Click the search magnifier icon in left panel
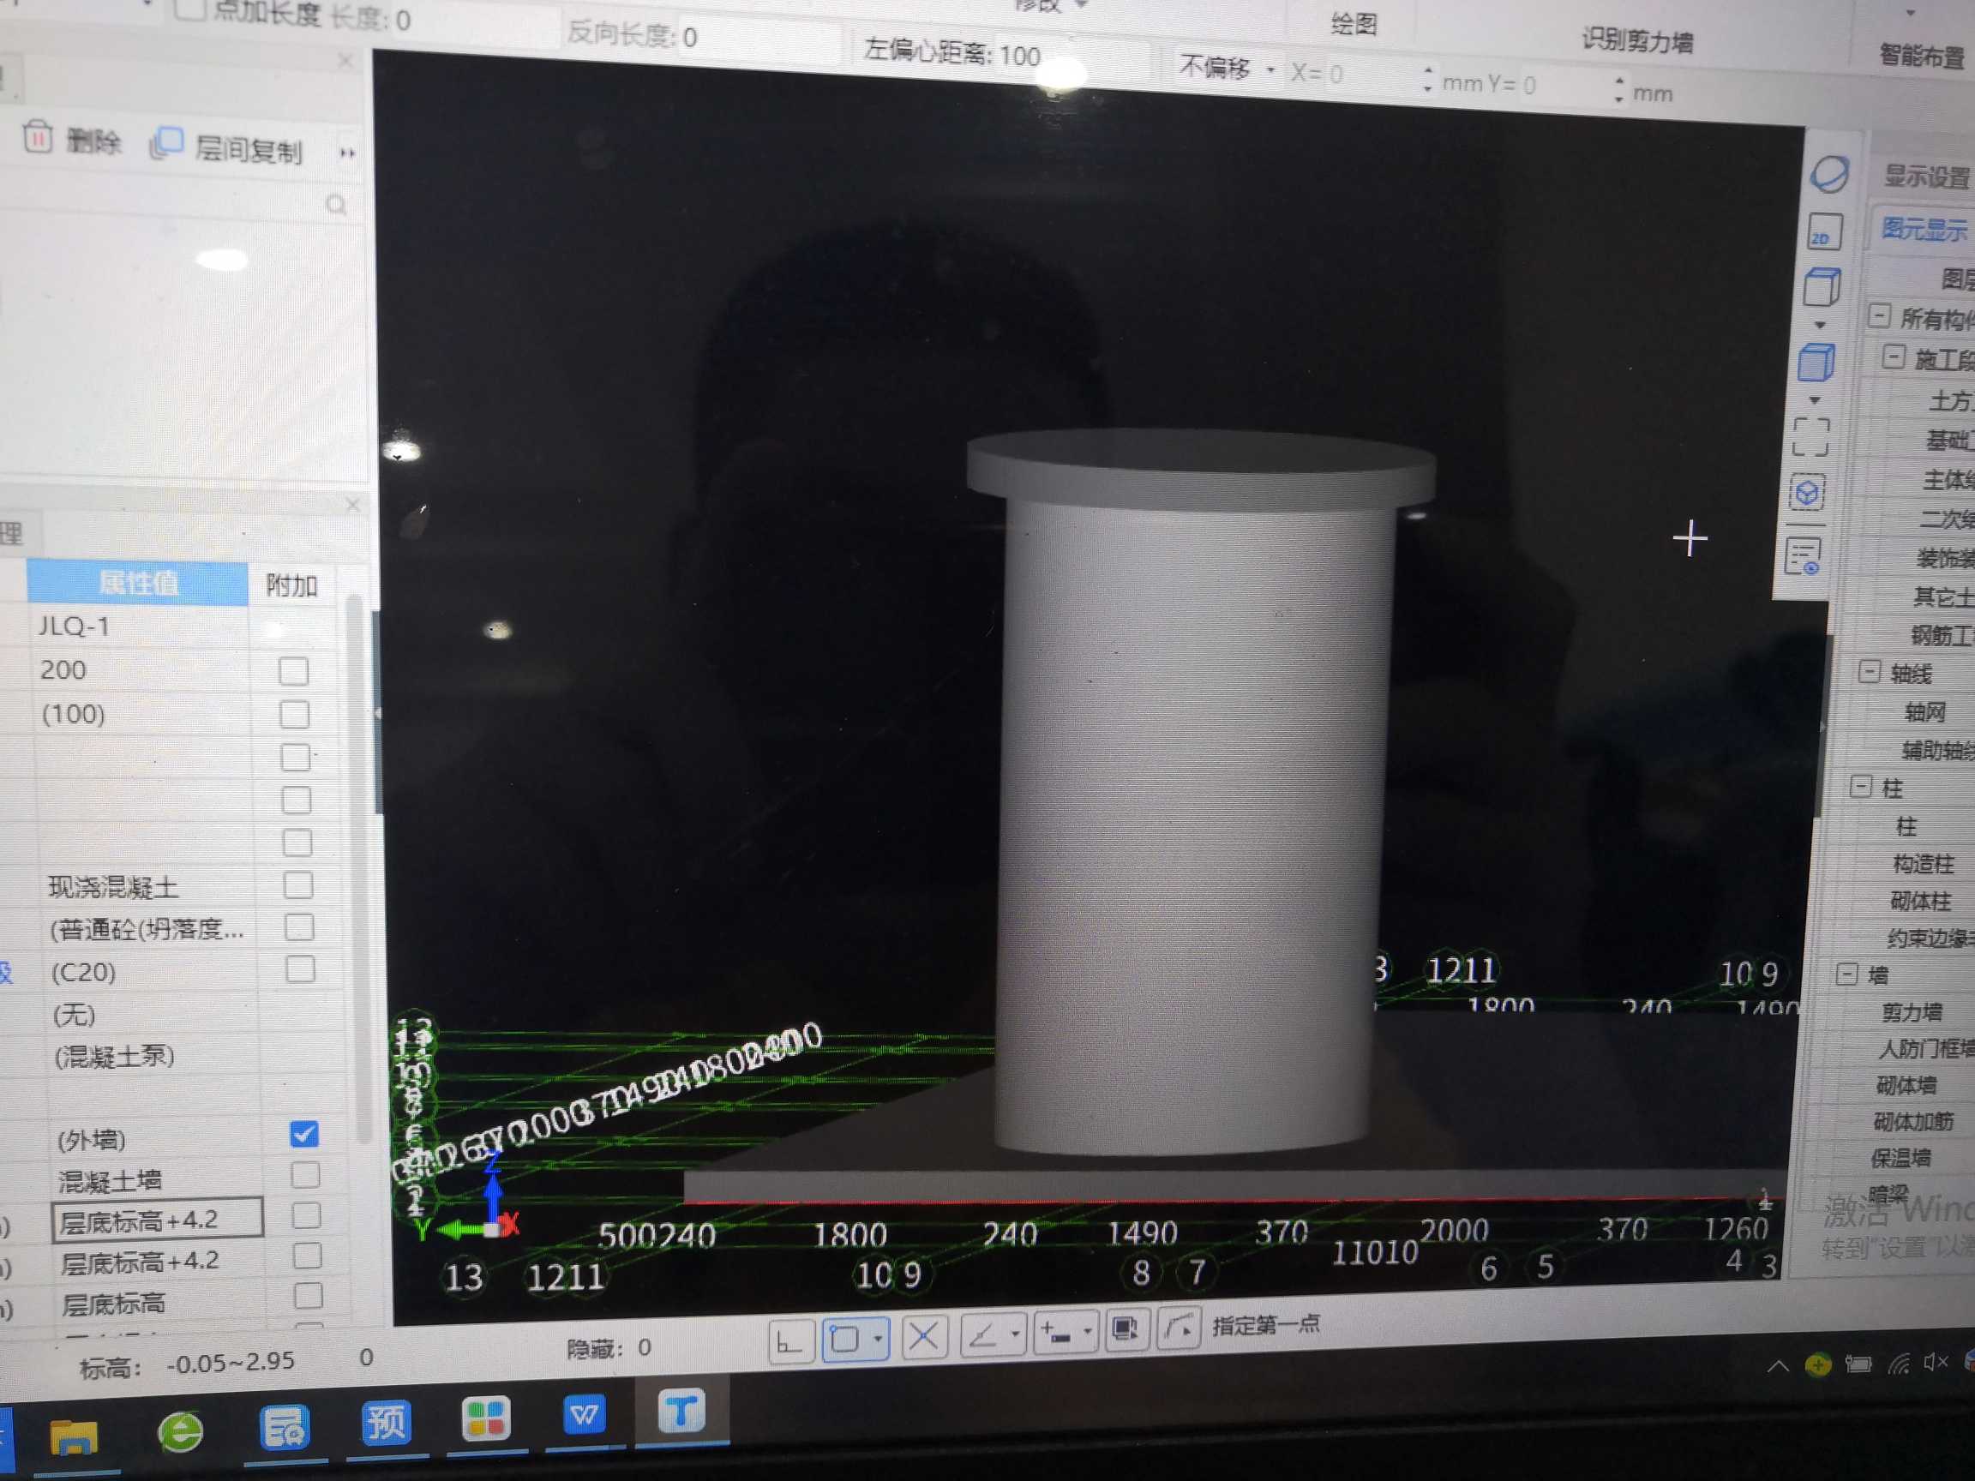 click(337, 206)
